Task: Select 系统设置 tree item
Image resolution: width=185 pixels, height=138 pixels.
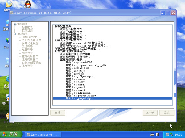Action: 27,47
